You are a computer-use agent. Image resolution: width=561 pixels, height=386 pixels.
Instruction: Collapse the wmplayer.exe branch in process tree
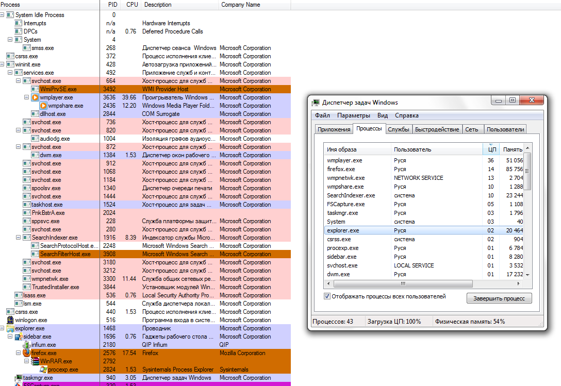(x=26, y=97)
